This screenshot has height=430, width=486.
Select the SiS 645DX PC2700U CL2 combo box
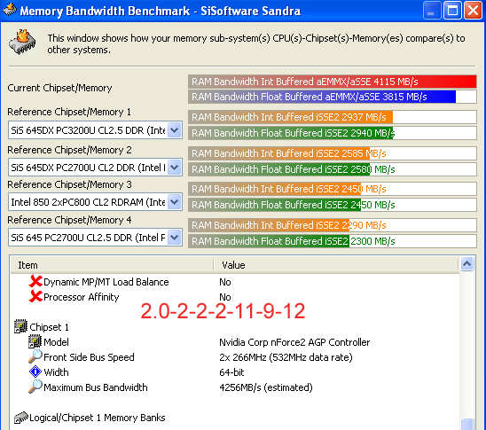coord(95,168)
